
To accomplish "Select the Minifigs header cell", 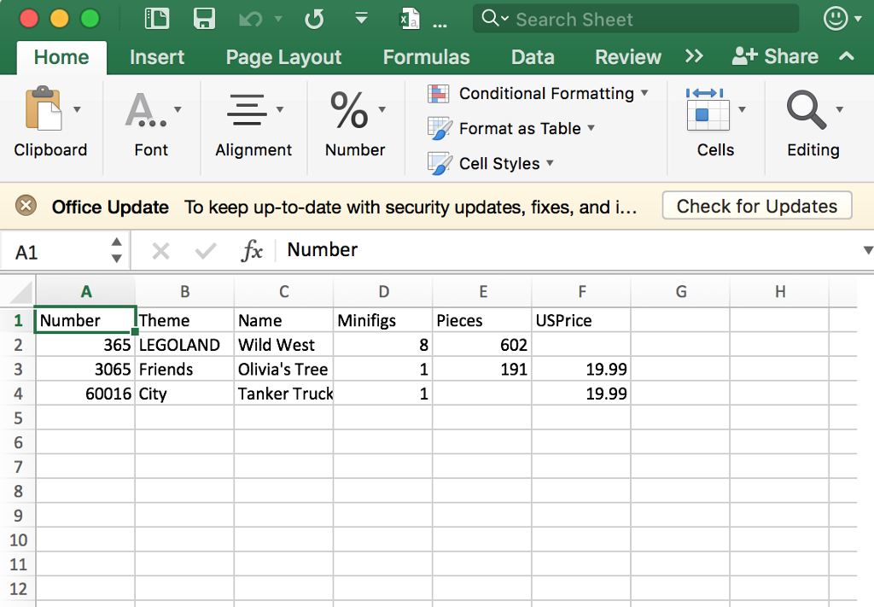I will pyautogui.click(x=383, y=320).
